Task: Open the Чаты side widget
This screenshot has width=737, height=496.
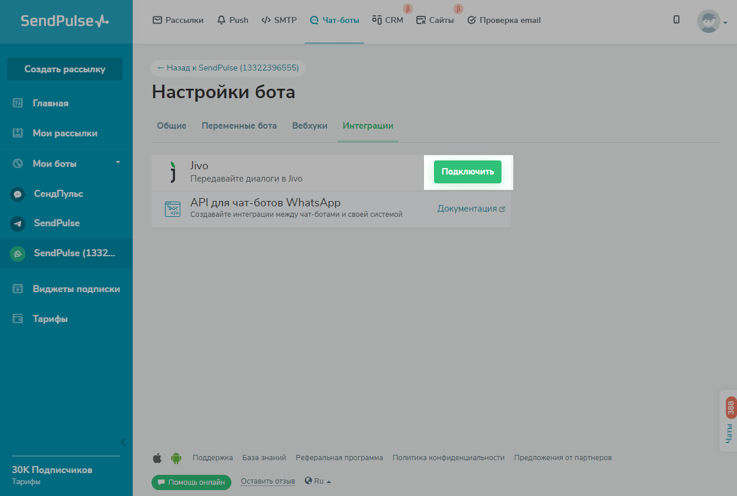Action: click(729, 421)
